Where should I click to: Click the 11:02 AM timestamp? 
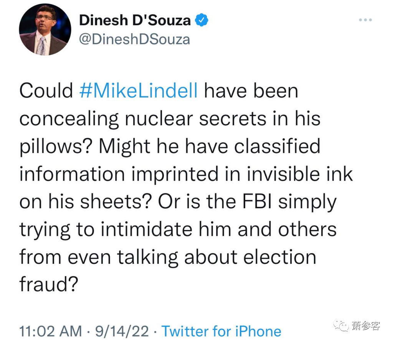click(51, 331)
